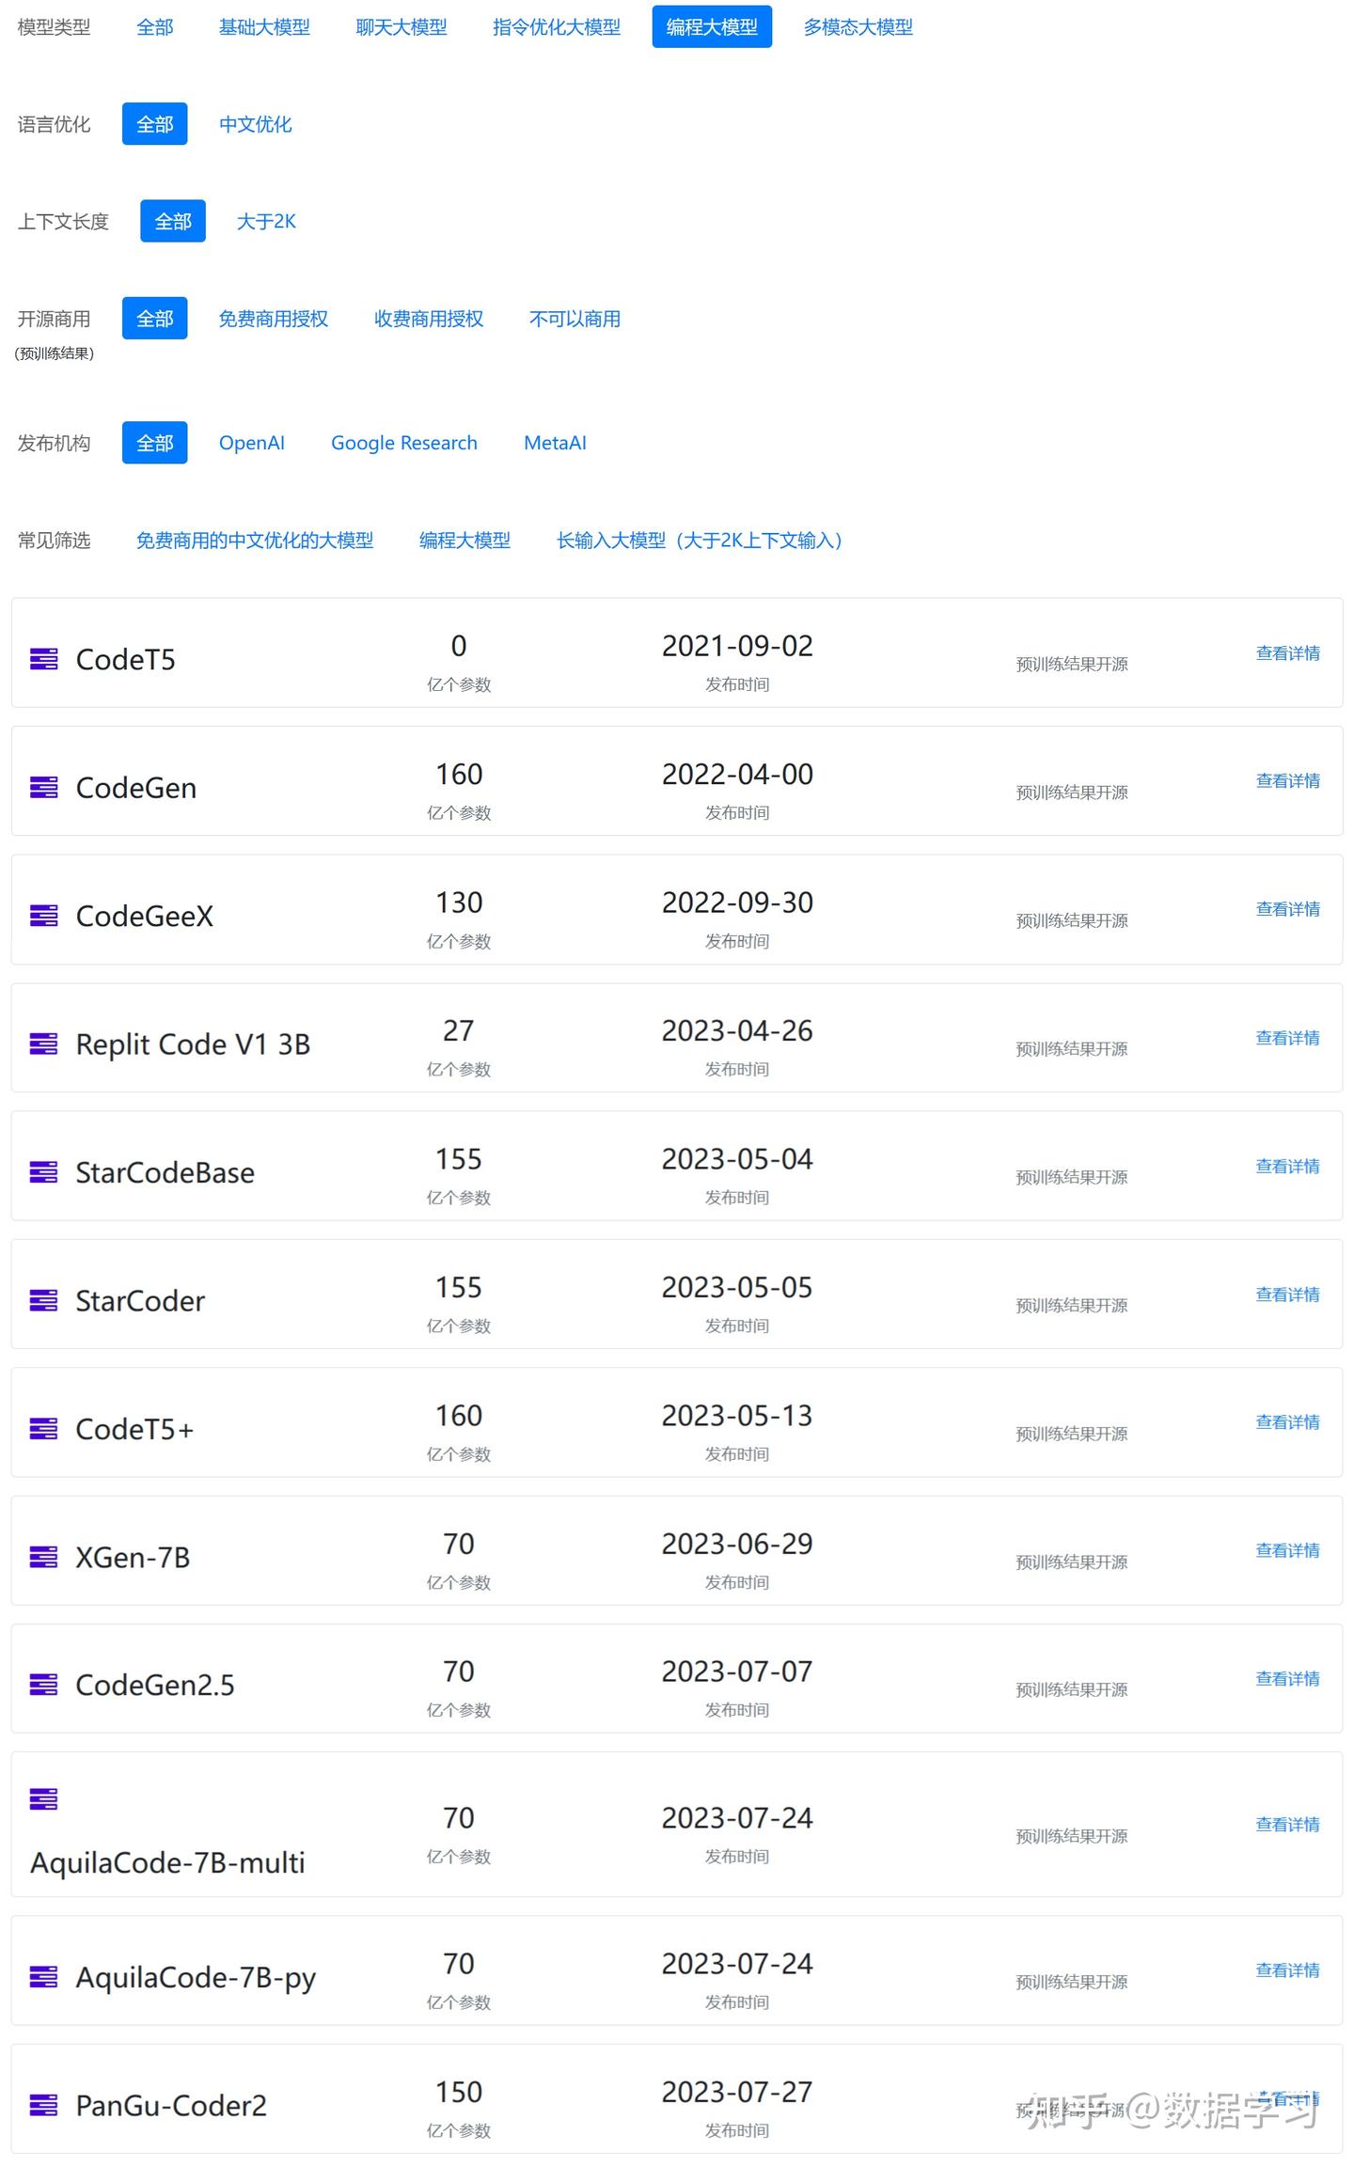This screenshot has height=2166, width=1354.
Task: Switch to 聊天大模型 model type tab
Action: click(401, 27)
